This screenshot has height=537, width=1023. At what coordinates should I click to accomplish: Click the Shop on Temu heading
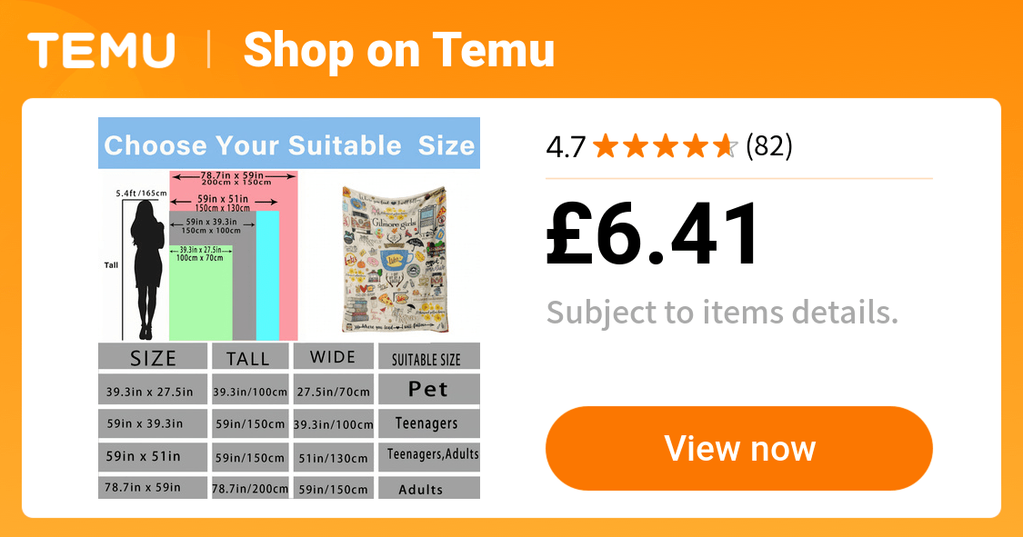click(x=398, y=49)
